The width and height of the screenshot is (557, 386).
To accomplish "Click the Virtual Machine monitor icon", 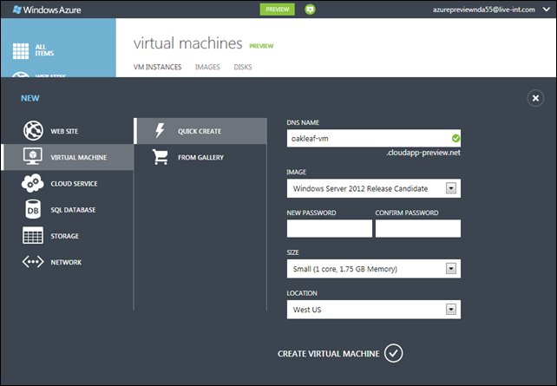I will tap(33, 157).
